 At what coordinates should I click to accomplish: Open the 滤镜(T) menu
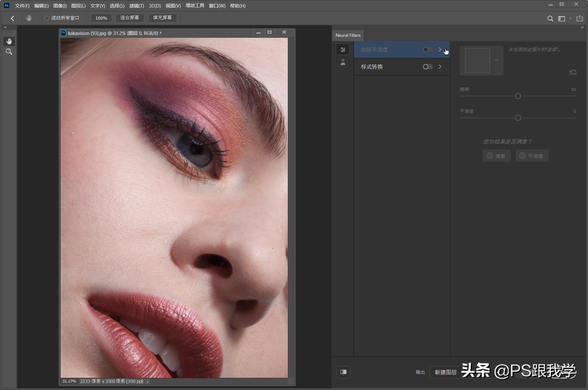tap(137, 6)
